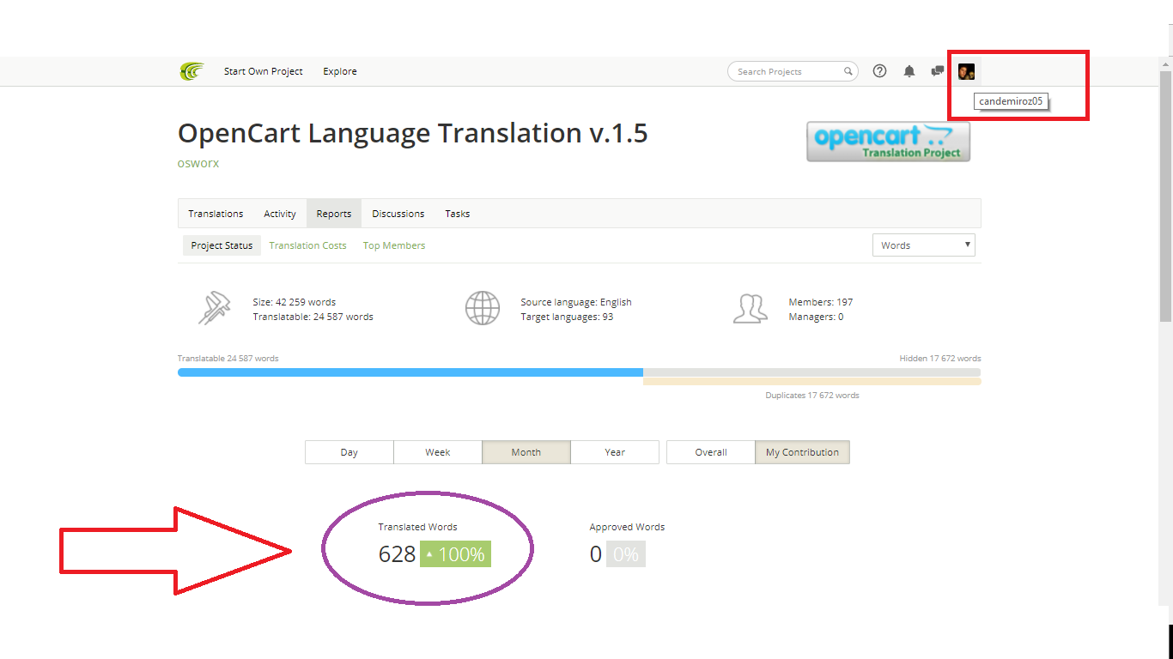Click 'Source language: English' text
1173x659 pixels.
pyautogui.click(x=576, y=302)
